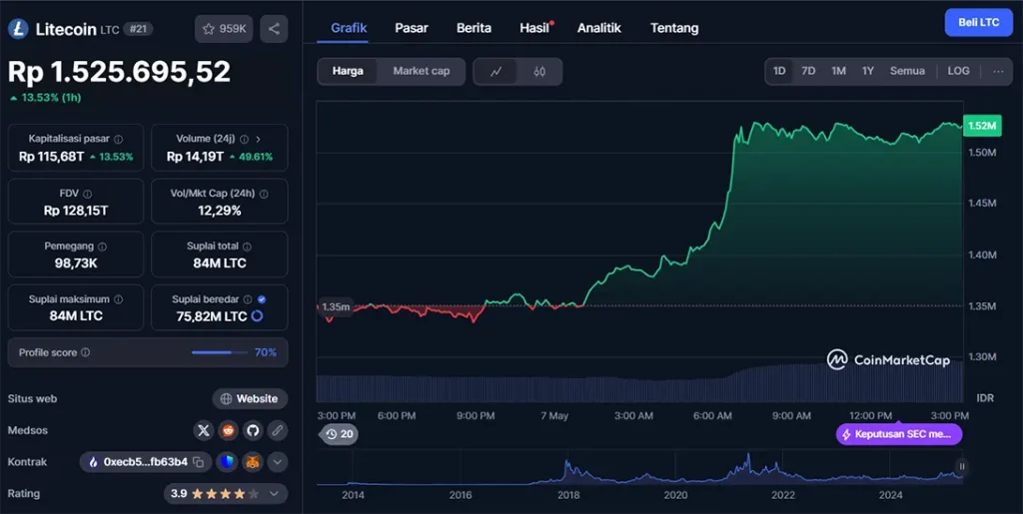This screenshot has width=1023, height=514.
Task: Switch to the Grafik tab
Action: pos(349,28)
